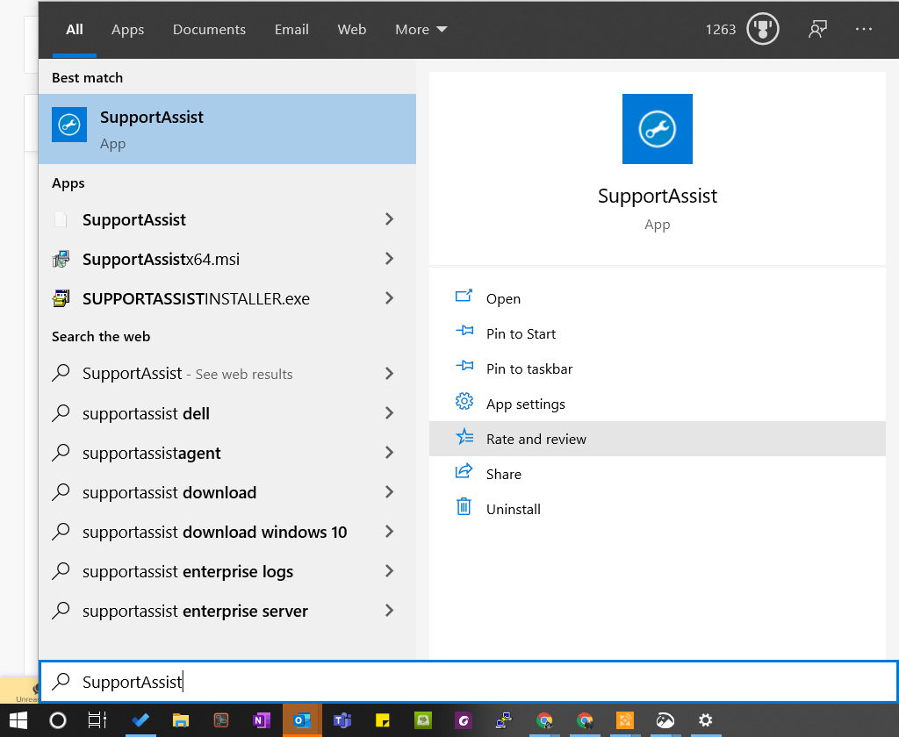The image size is (899, 737).
Task: Open Microsoft Teams from the taskbar
Action: click(x=342, y=719)
